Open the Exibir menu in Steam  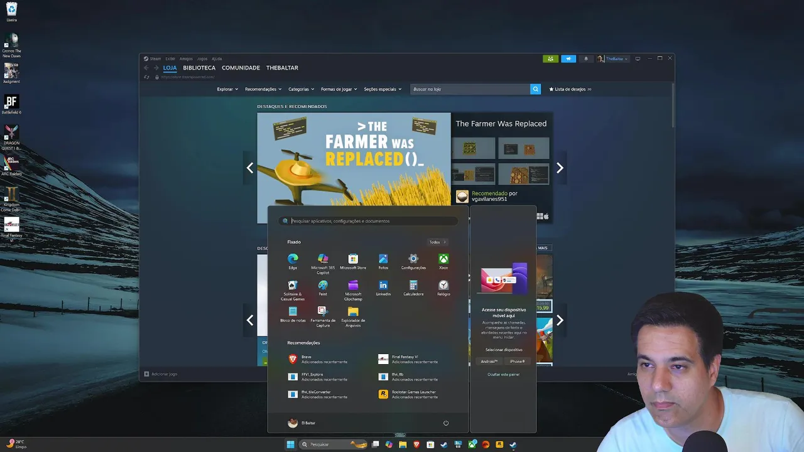(170, 58)
